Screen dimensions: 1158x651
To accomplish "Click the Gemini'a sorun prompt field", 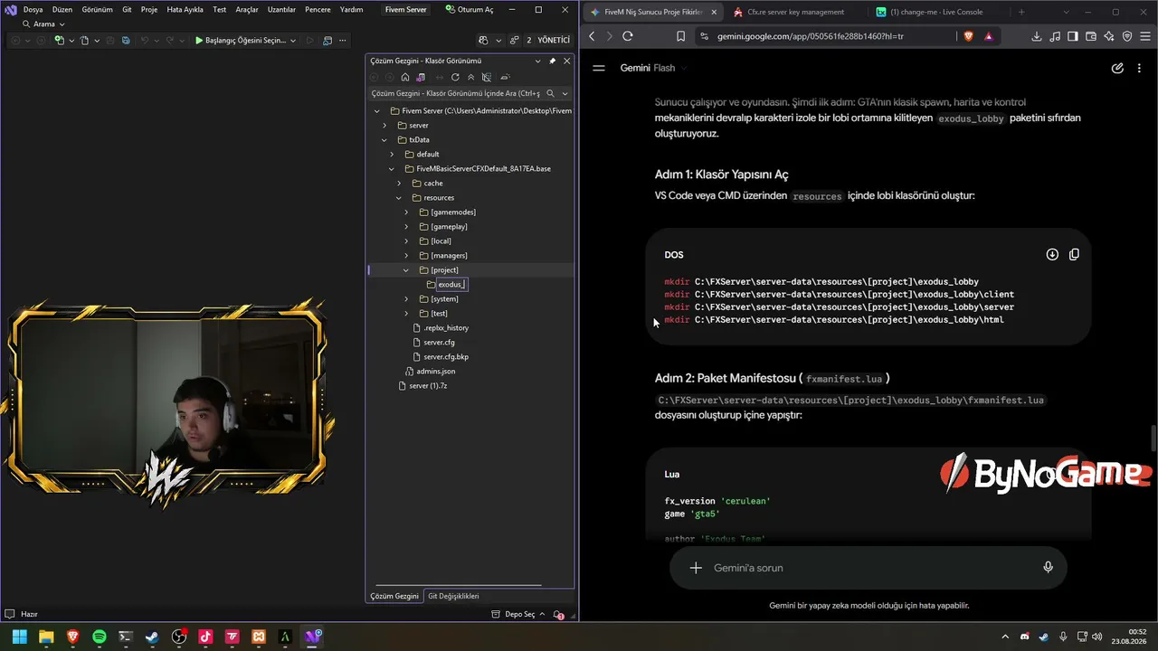I will [x=868, y=568].
